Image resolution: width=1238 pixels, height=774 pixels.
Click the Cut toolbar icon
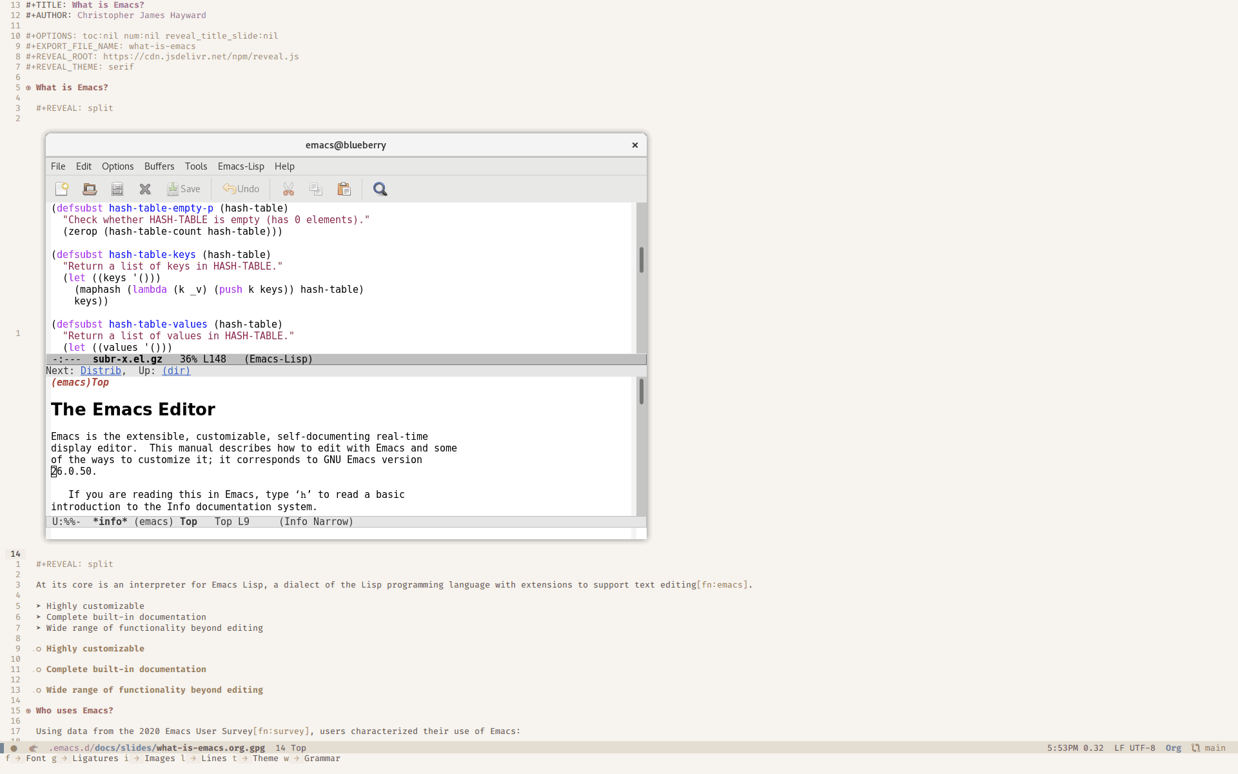288,189
